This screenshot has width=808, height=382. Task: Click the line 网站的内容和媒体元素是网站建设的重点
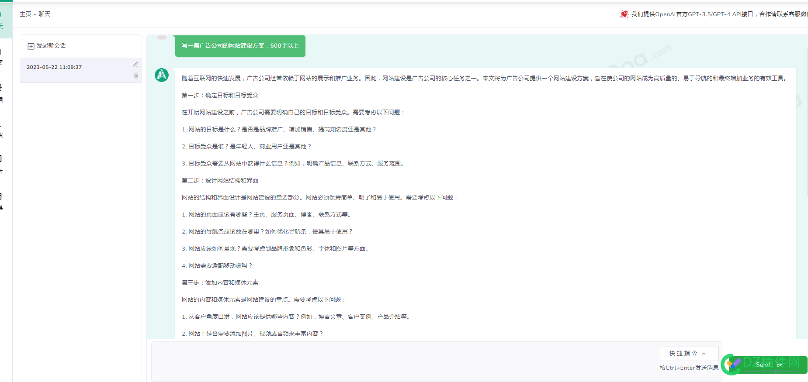264,300
